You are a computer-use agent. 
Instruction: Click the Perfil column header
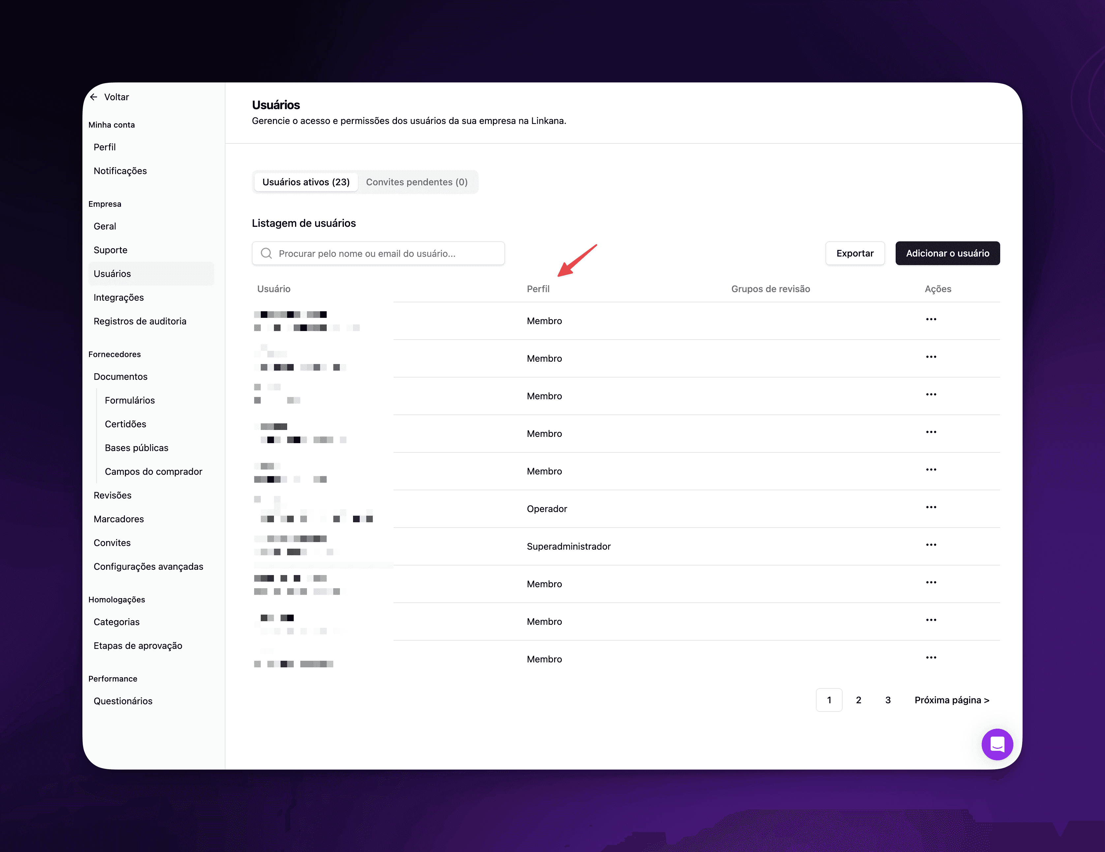(538, 289)
